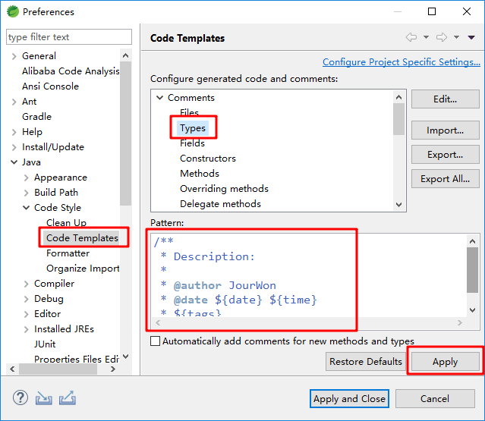Click template list scroll up arrow
Screen dimensions: 485x421
pos(398,97)
